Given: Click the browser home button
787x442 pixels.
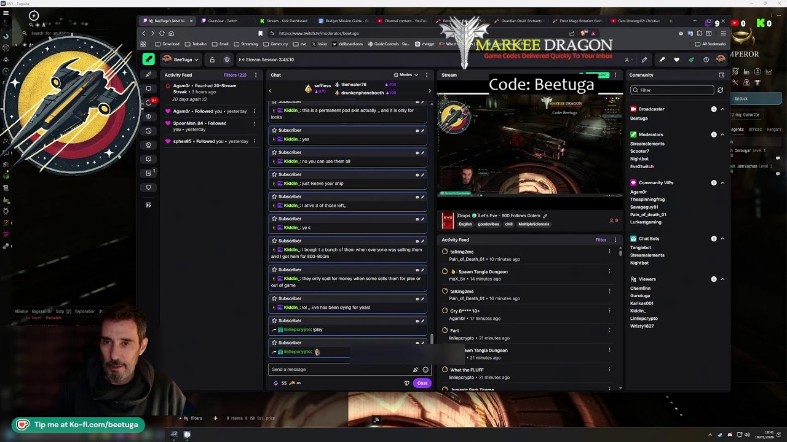Looking at the screenshot, I should [x=171, y=33].
